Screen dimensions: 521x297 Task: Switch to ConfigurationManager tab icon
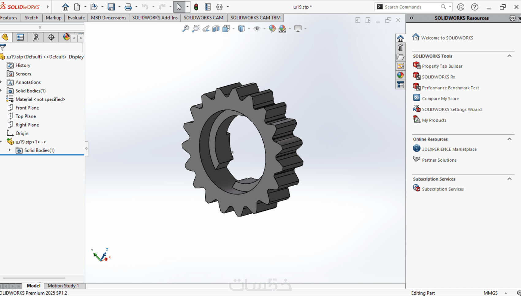(x=36, y=37)
